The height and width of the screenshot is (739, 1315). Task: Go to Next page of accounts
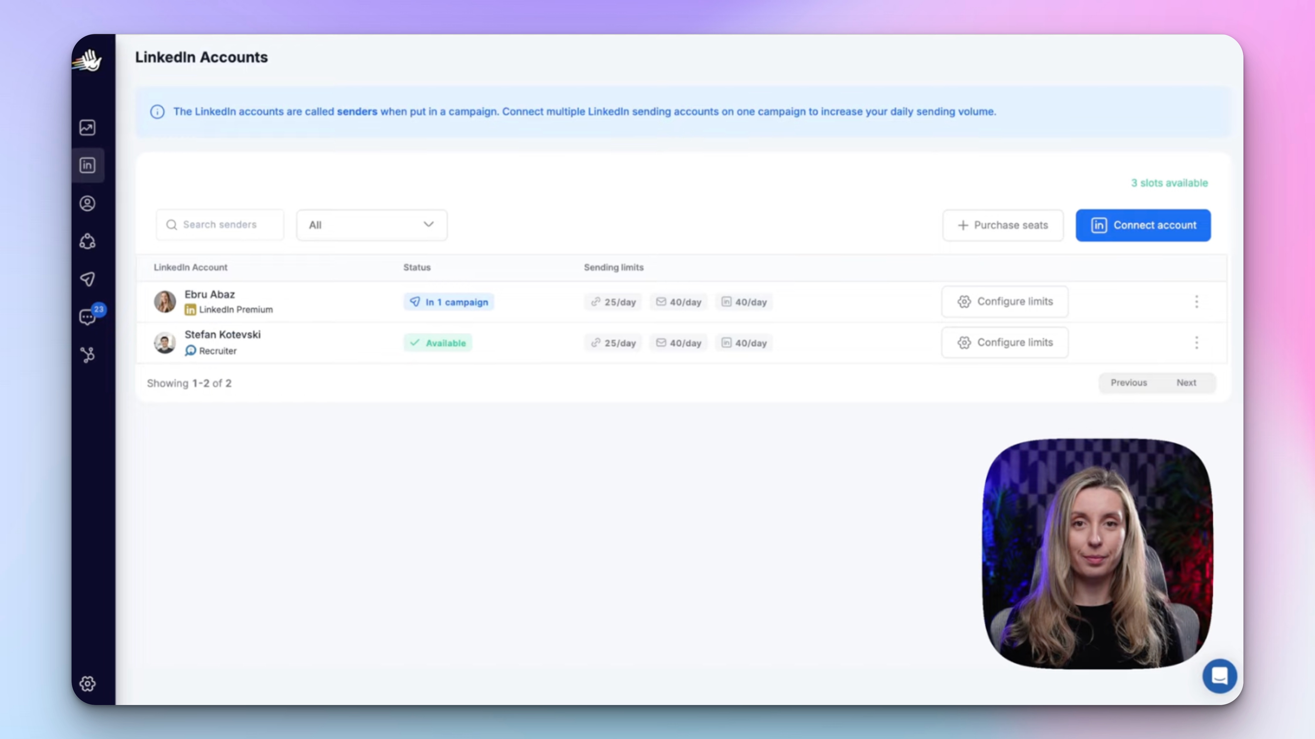pyautogui.click(x=1186, y=382)
